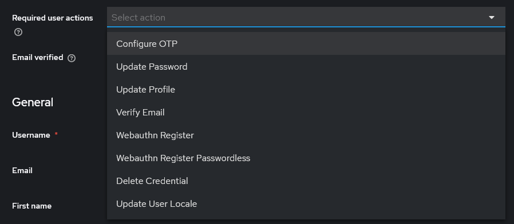Select Webauthn Register Passwordless entry
This screenshot has width=514, height=224.
[x=306, y=158]
